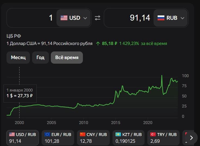Click the amount field showing 1
This screenshot has height=146, width=200.
click(x=31, y=18)
